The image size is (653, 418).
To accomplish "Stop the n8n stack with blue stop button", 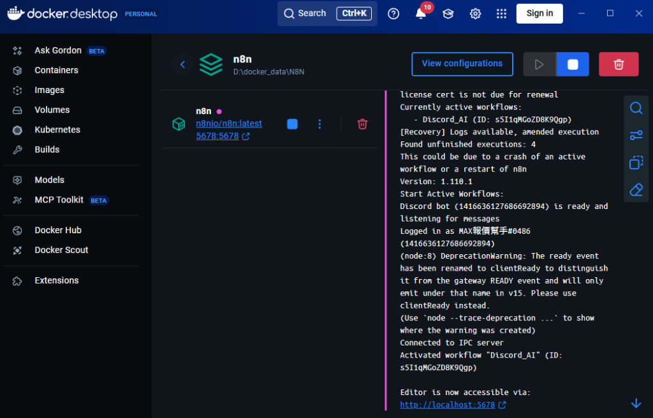I will pyautogui.click(x=573, y=64).
